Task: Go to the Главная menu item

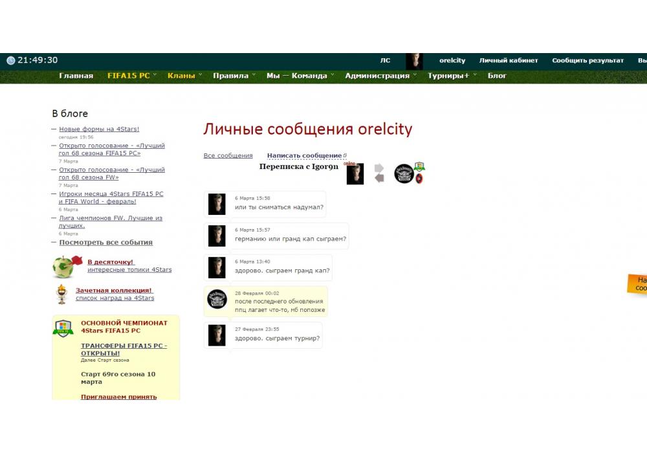Action: tap(76, 76)
